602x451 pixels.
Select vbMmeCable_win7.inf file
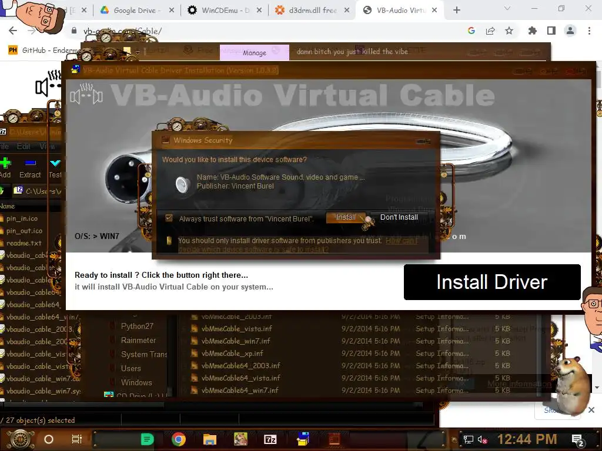(236, 341)
